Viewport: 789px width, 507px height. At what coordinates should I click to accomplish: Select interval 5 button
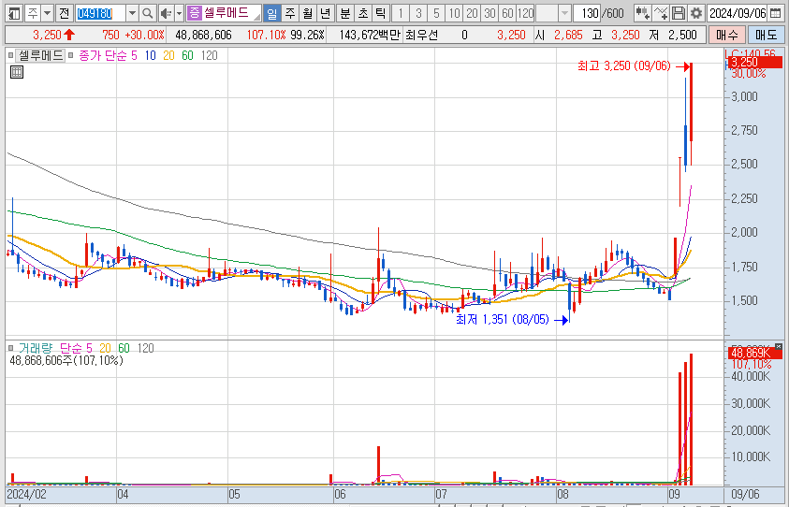[x=436, y=13]
